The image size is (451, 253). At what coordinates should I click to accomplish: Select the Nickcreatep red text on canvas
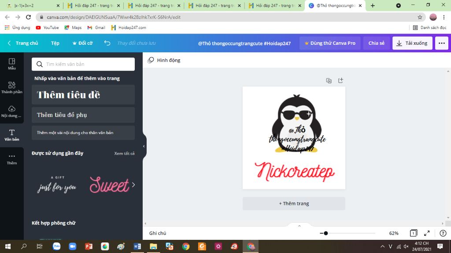(x=294, y=171)
